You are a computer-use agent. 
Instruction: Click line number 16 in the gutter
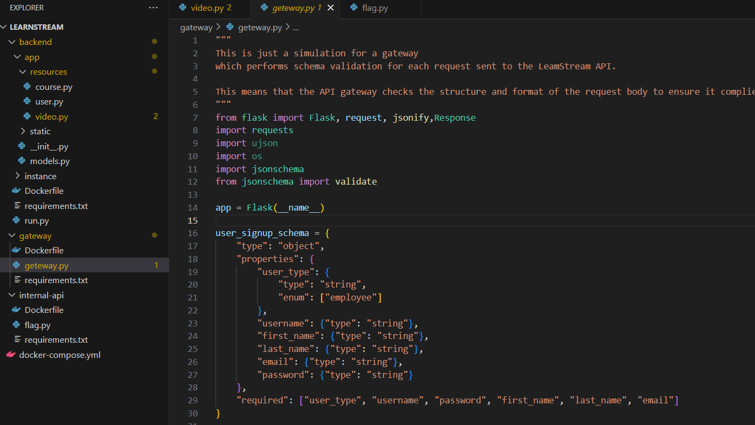click(193, 233)
